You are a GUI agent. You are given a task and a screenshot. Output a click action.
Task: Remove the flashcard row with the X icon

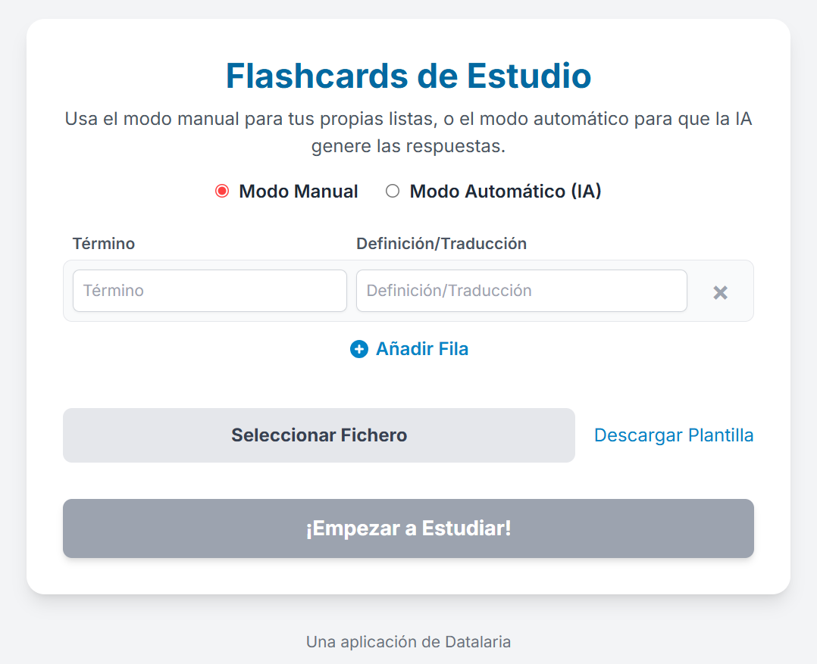click(720, 292)
